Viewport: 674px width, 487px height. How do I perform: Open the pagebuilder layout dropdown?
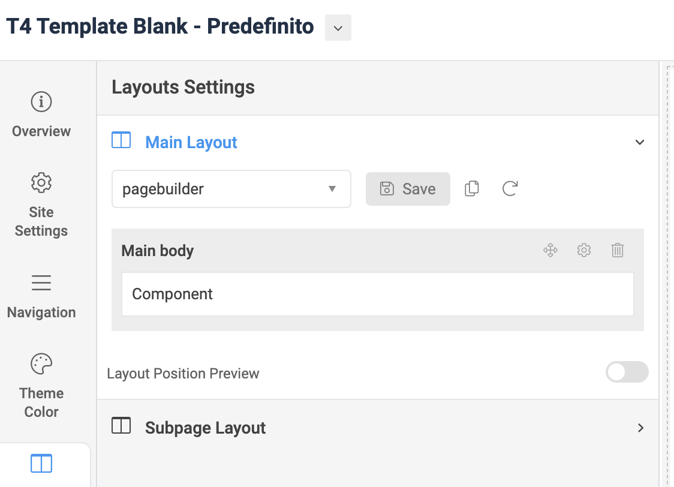point(231,190)
